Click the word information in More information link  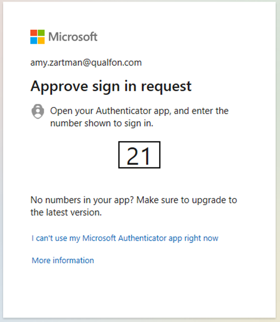(x=73, y=260)
